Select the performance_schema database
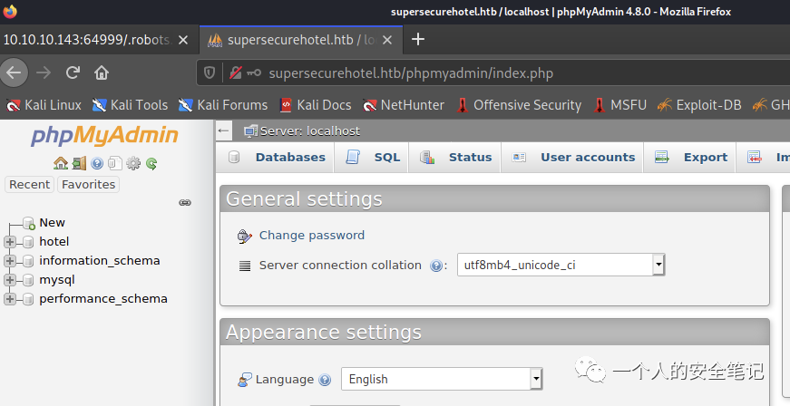The width and height of the screenshot is (790, 406). (103, 299)
